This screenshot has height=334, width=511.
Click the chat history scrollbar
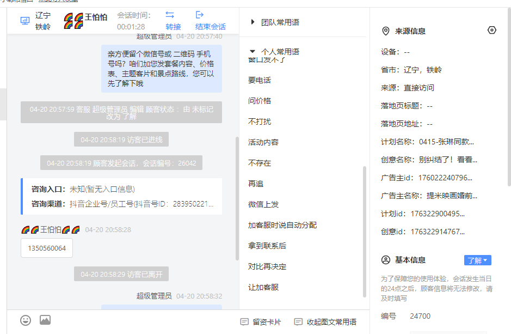(237, 198)
